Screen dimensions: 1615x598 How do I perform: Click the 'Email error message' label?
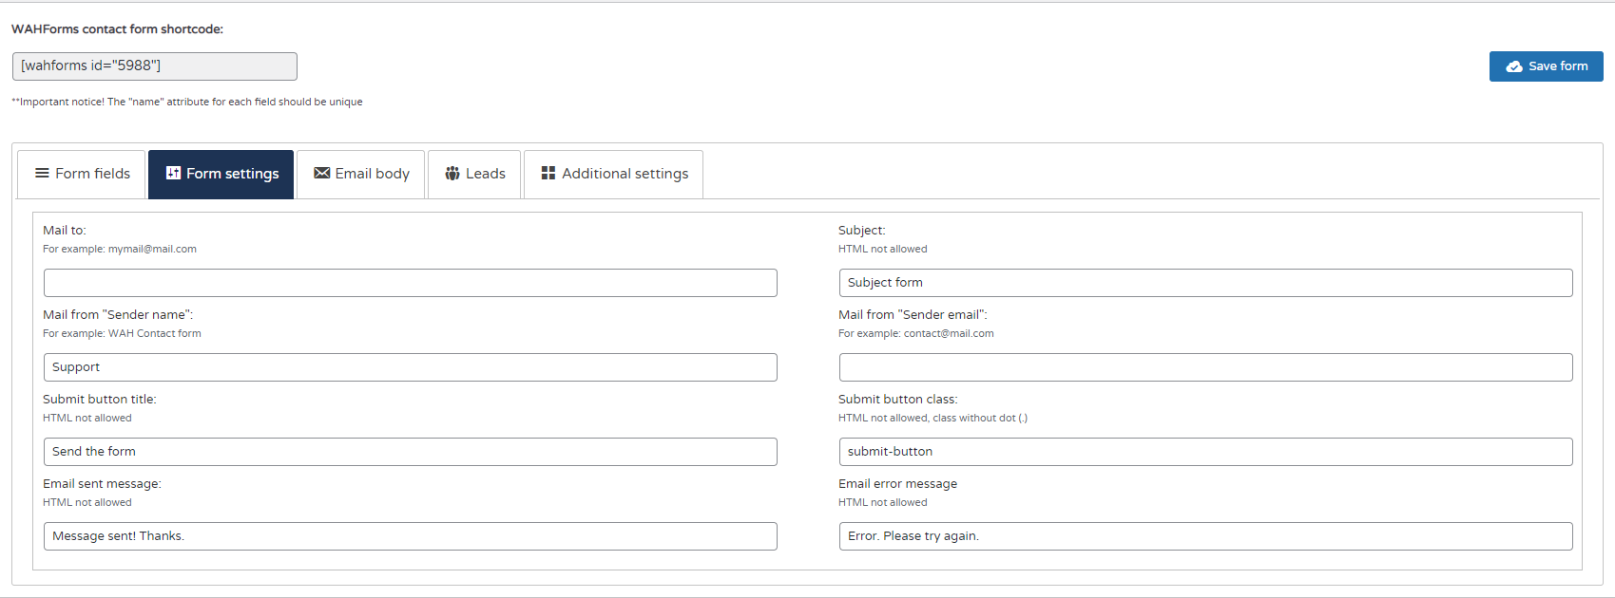click(898, 484)
